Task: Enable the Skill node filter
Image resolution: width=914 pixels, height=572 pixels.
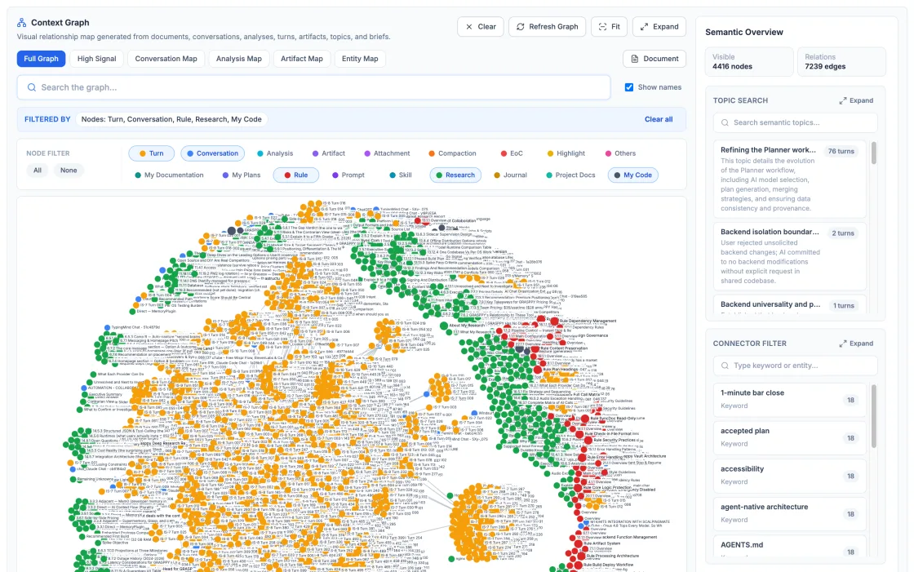Action: 401,175
